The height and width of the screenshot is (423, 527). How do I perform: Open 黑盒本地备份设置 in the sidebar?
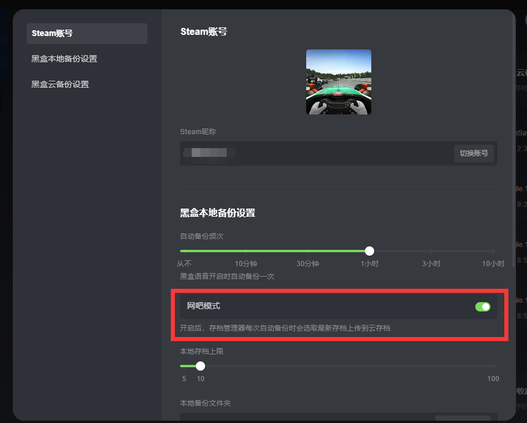point(64,59)
